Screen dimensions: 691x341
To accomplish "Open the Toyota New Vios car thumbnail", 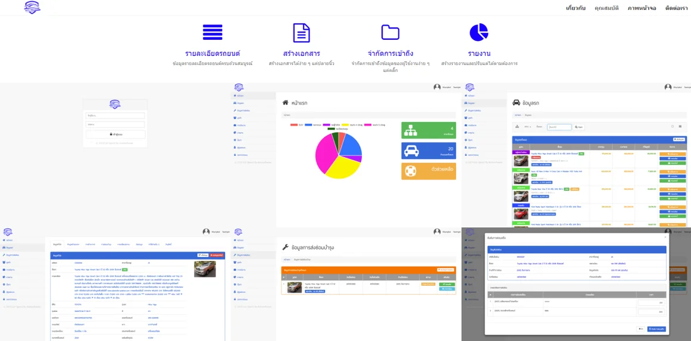I will click(520, 196).
